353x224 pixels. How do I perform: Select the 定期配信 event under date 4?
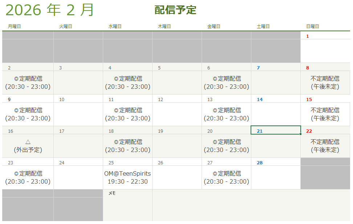pyautogui.click(x=127, y=83)
